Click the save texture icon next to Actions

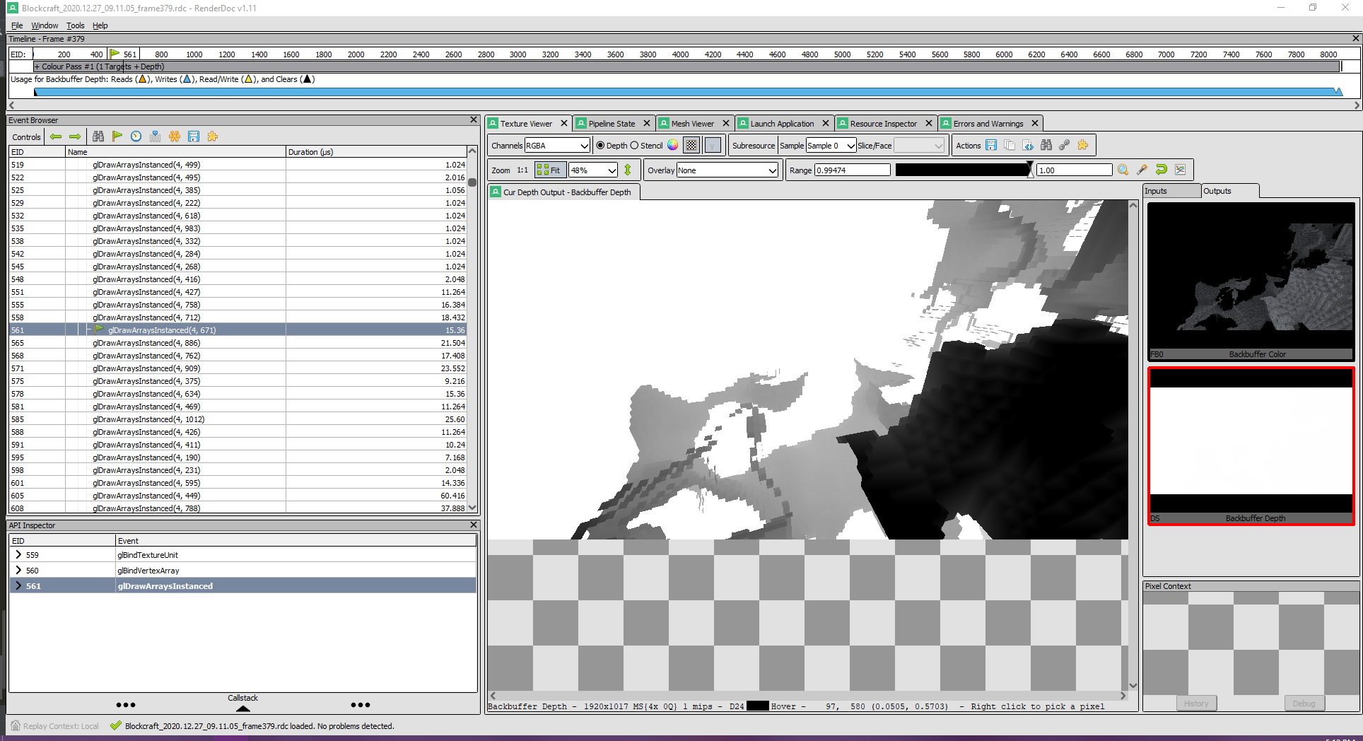click(991, 145)
